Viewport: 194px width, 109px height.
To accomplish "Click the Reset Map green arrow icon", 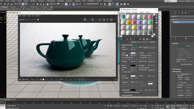I will click(134, 39).
